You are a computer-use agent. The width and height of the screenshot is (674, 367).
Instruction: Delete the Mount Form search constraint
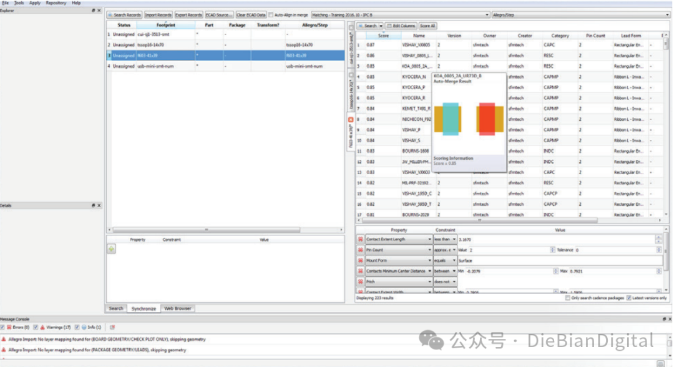tap(360, 260)
